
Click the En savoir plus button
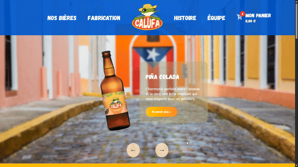pos(161,112)
